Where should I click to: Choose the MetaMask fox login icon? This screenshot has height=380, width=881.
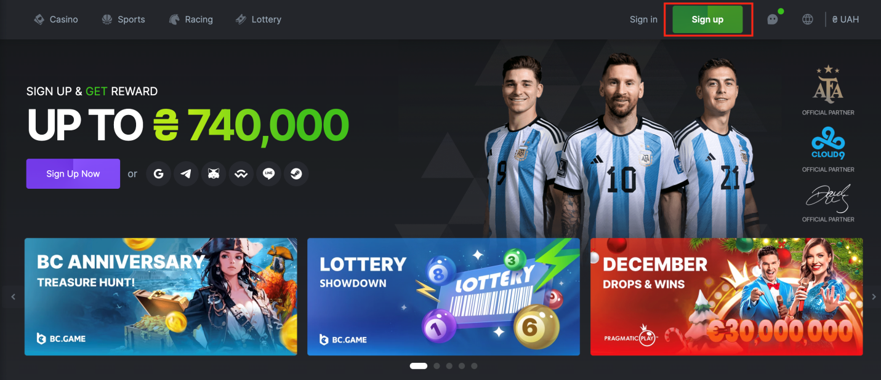coord(213,174)
